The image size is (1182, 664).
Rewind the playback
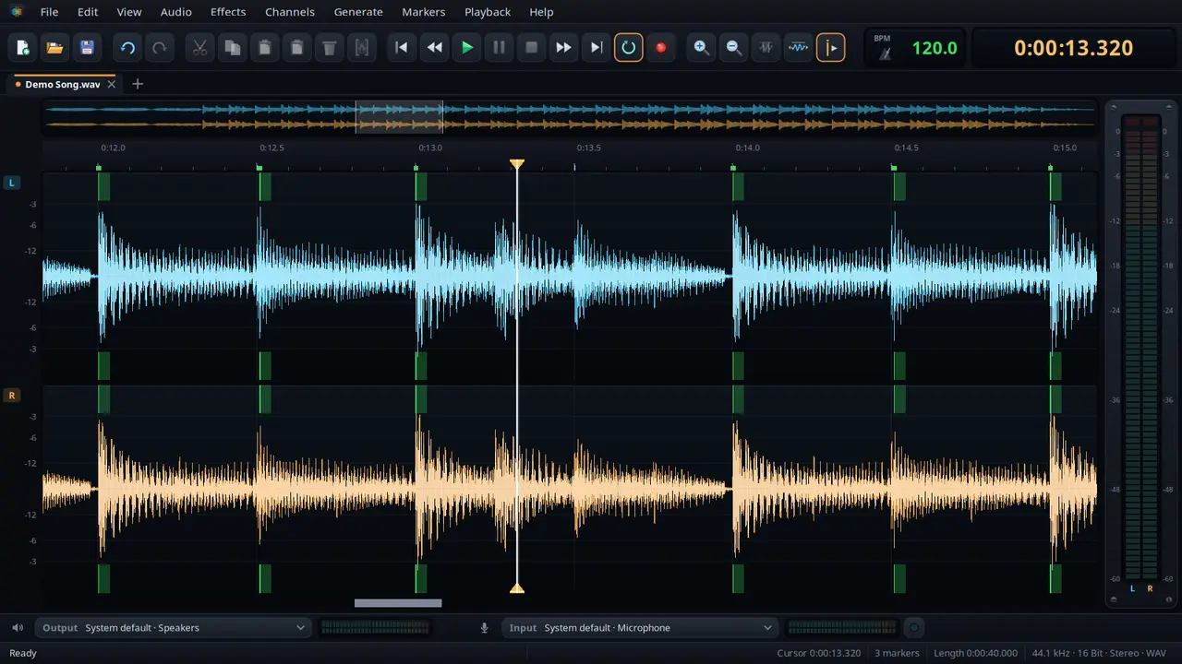(434, 48)
